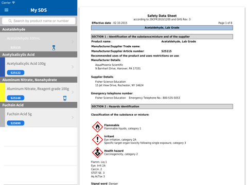Click the Carrier label in the status bar
This screenshot has height=185, width=247.
[6, 3]
